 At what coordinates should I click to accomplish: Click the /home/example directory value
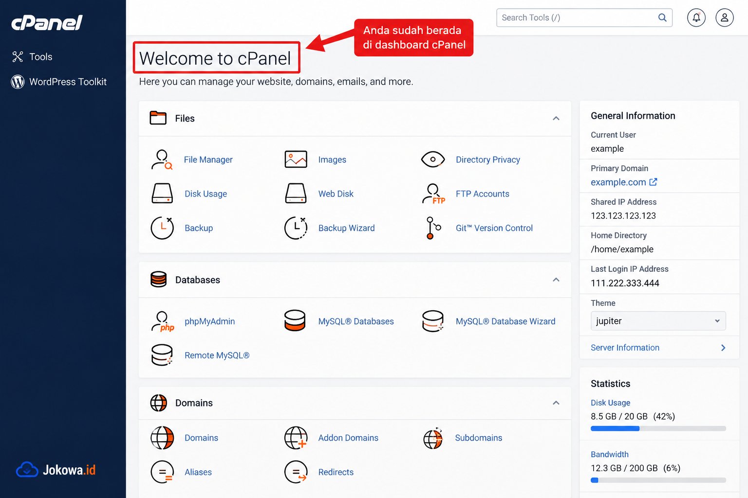pos(622,249)
